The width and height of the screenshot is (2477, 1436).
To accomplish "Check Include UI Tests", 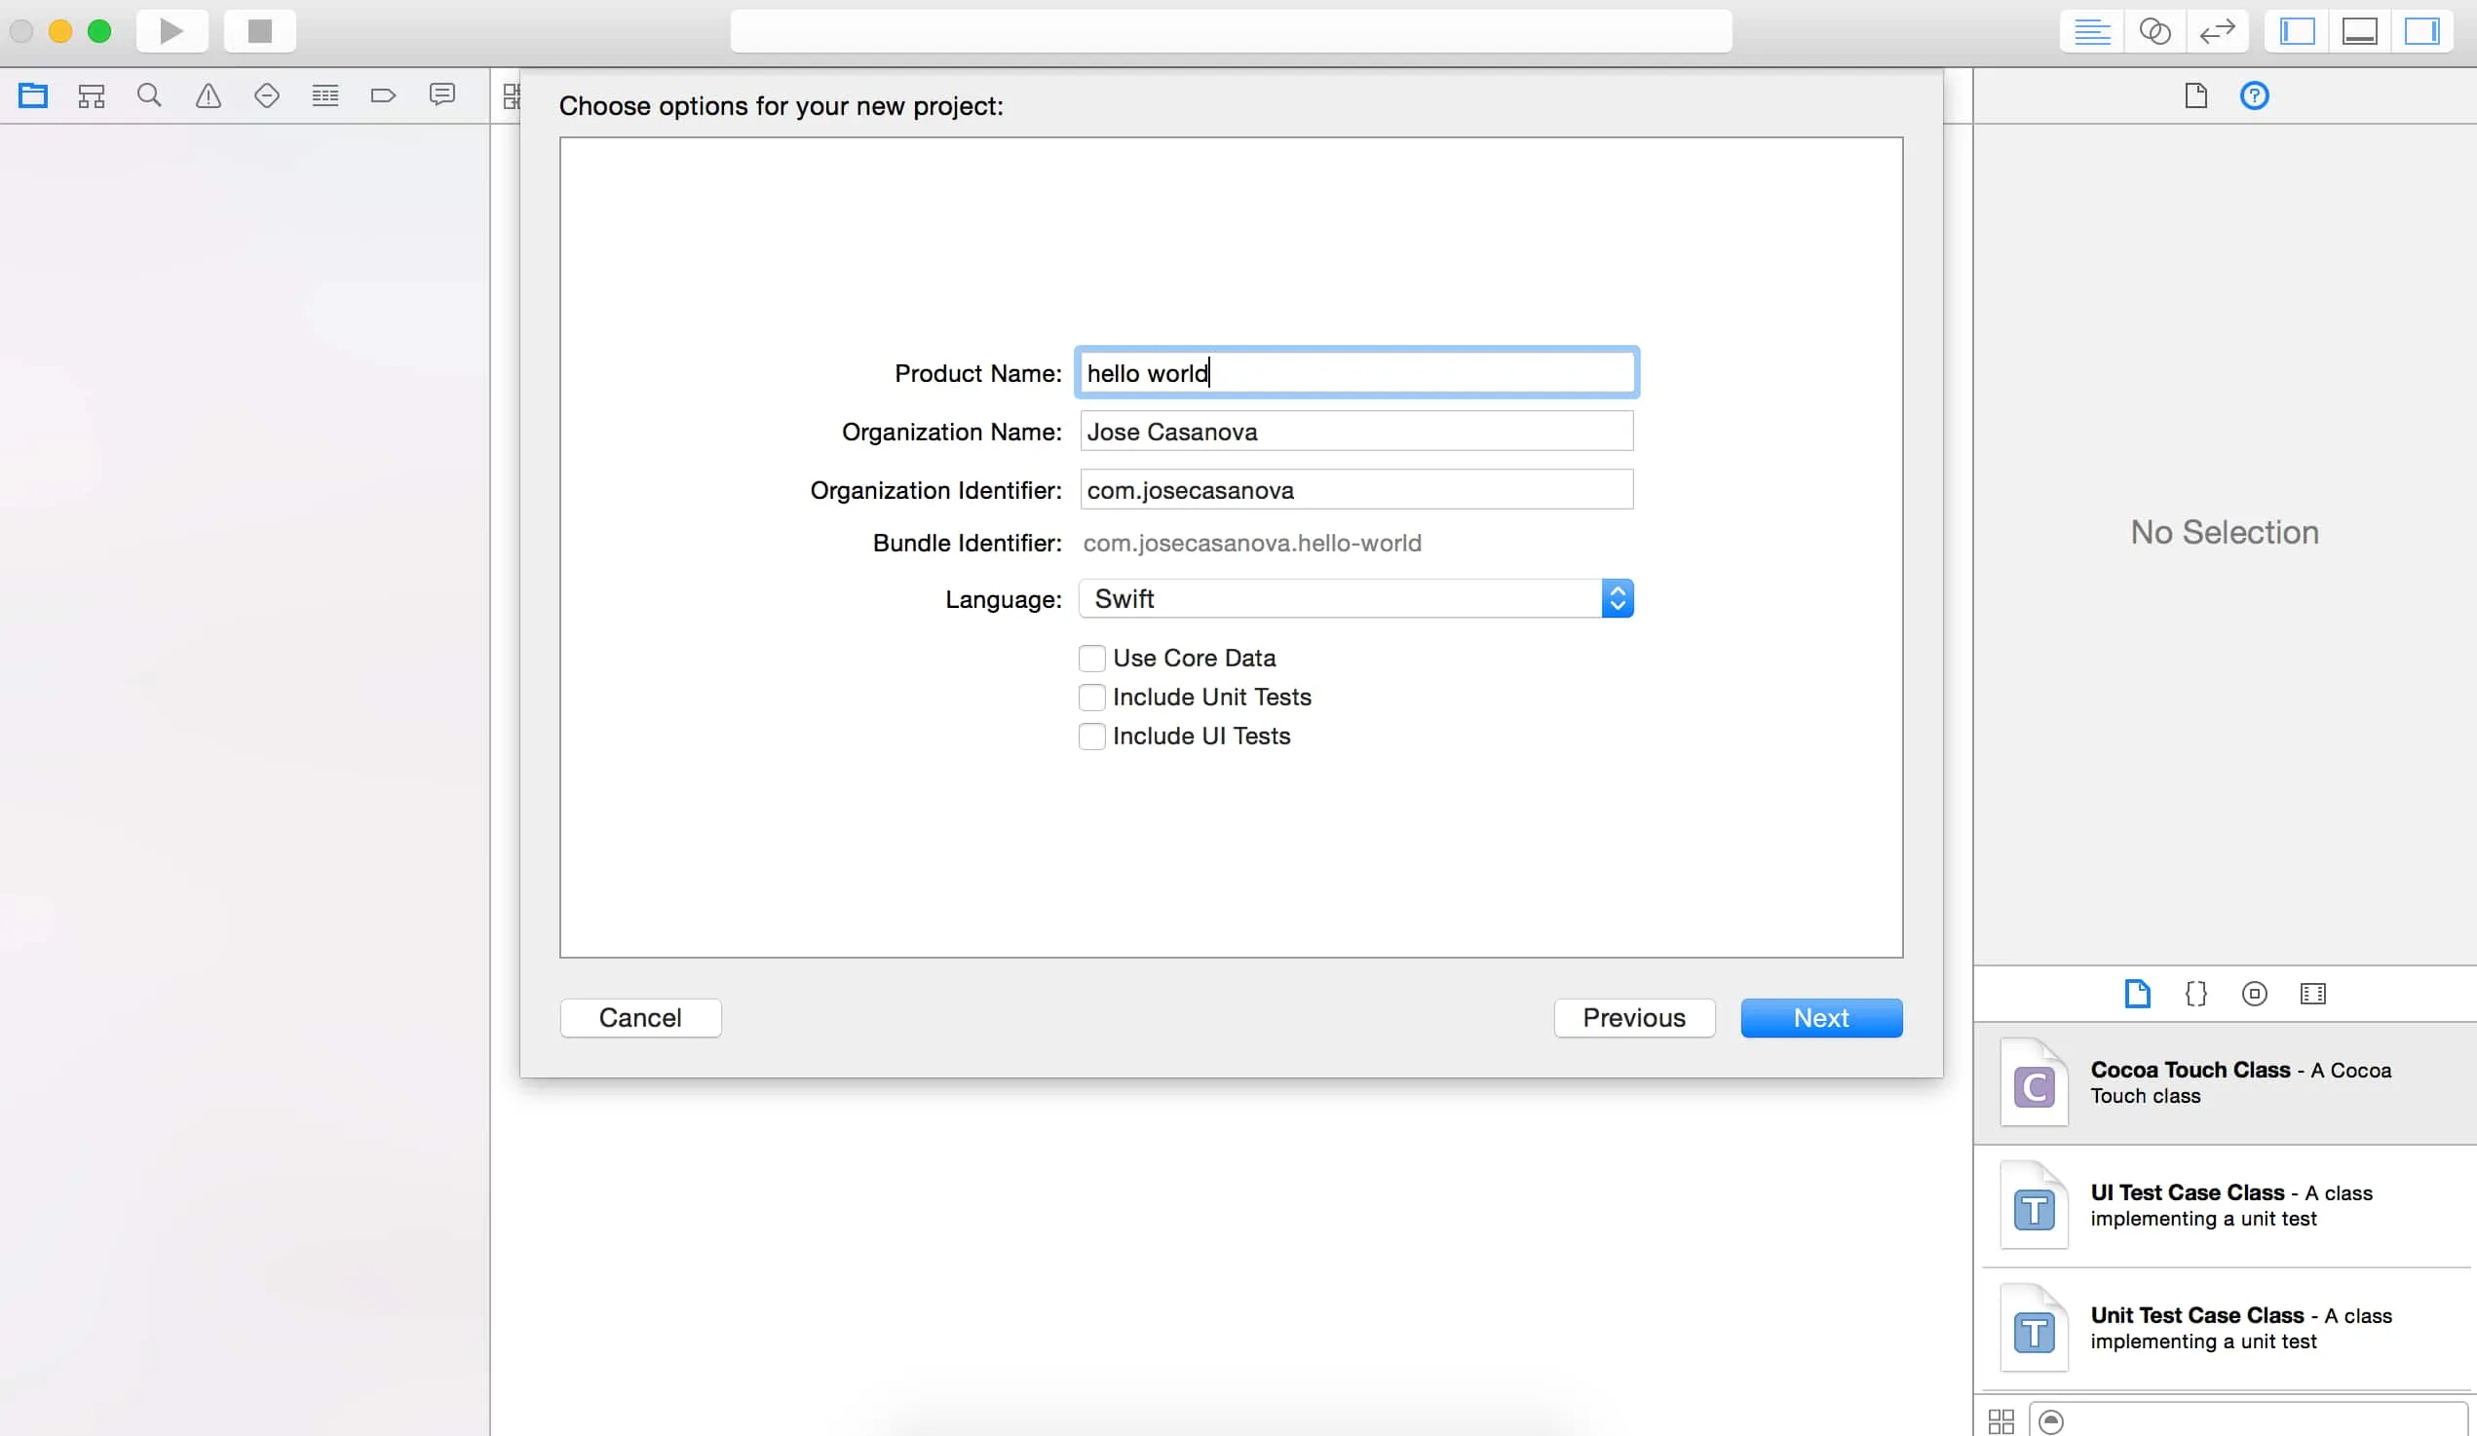I will click(x=1092, y=737).
